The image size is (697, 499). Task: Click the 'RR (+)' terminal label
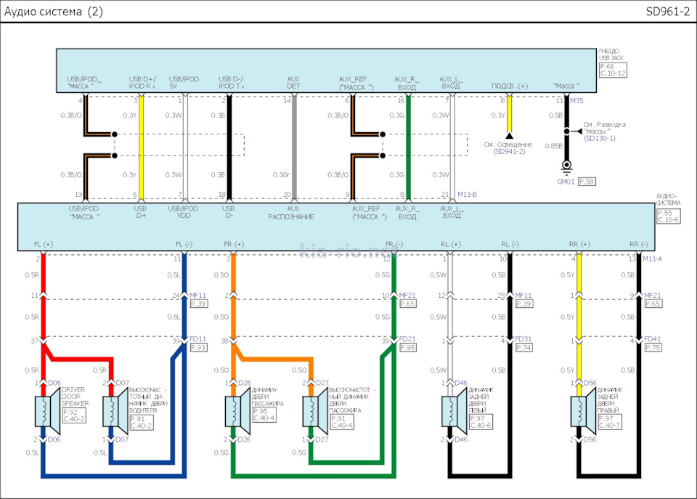tap(579, 244)
